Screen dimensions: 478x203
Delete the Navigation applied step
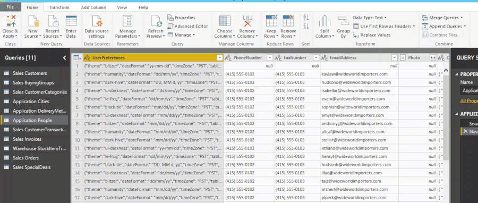[465, 131]
